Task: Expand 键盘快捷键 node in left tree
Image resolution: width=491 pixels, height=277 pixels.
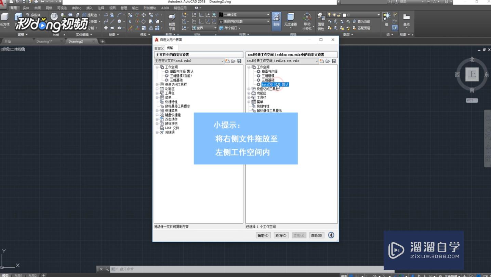Action: click(157, 115)
